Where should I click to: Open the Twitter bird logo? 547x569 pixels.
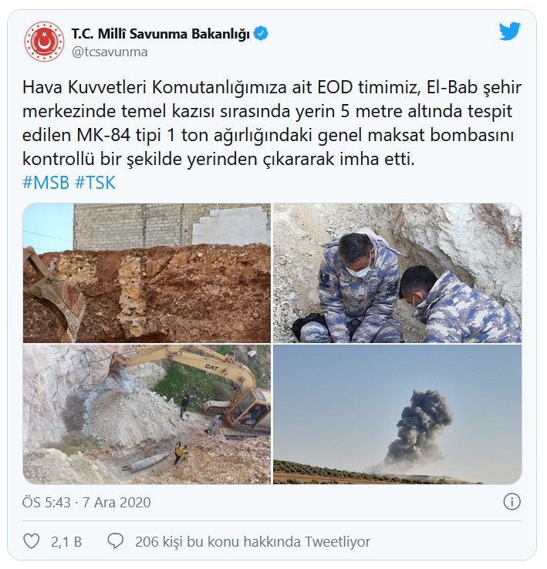(510, 31)
